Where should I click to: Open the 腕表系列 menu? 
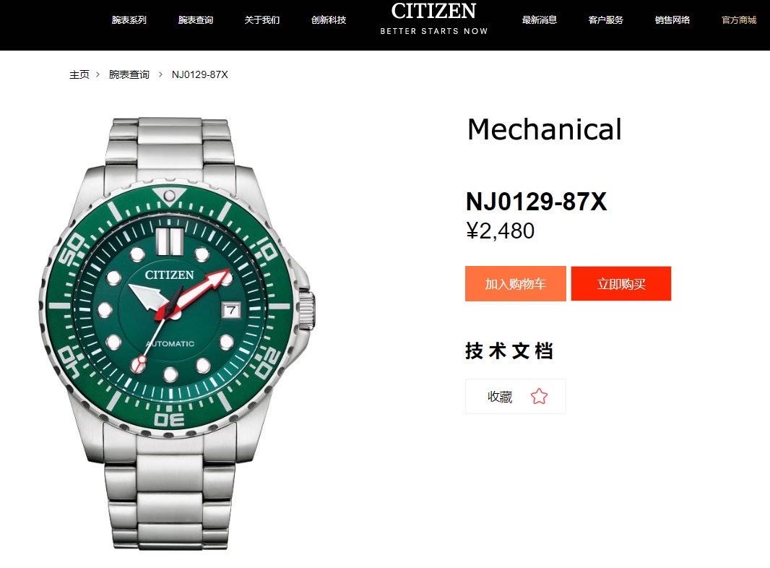(x=129, y=20)
